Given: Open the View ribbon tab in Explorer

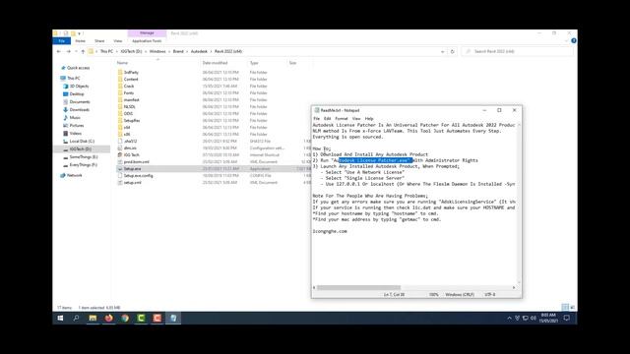Looking at the screenshot, I should click(x=117, y=41).
